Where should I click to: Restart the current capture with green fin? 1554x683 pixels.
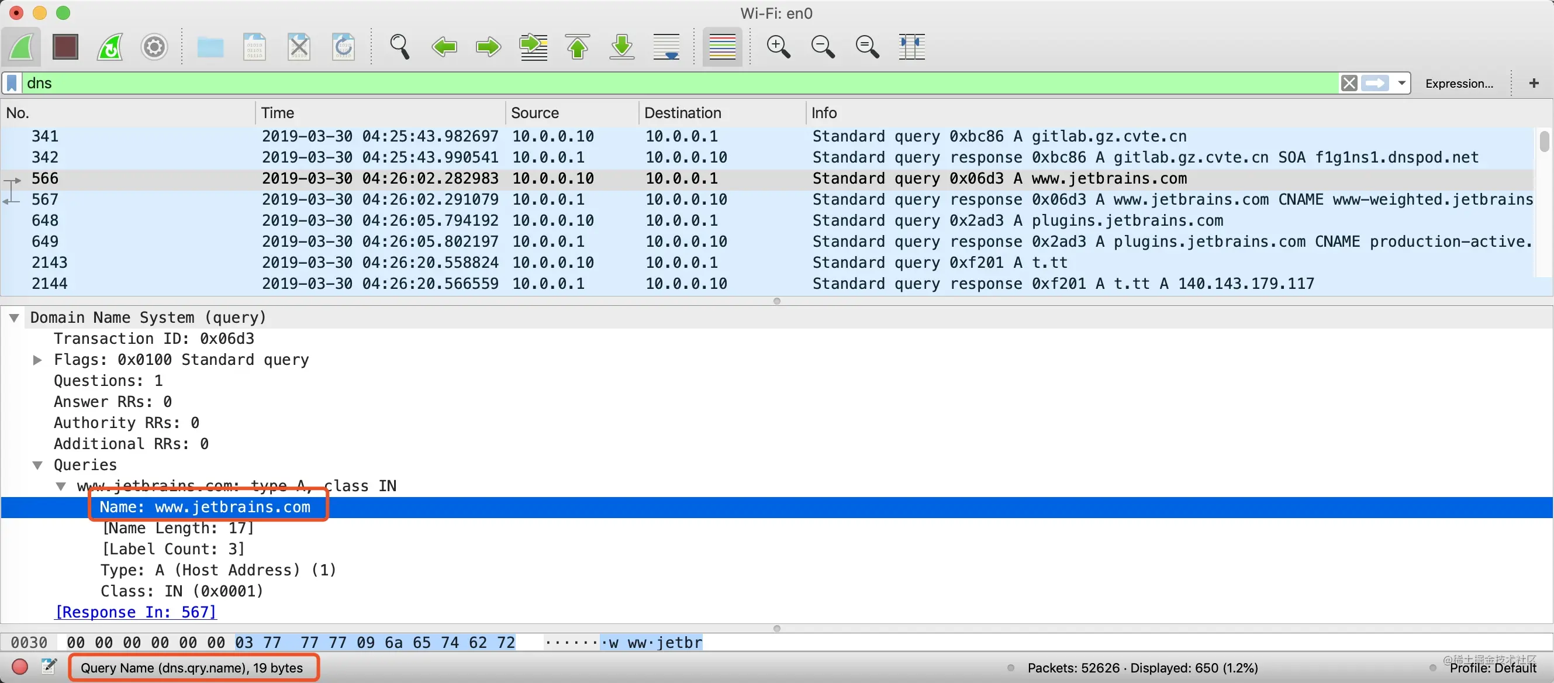(x=110, y=46)
